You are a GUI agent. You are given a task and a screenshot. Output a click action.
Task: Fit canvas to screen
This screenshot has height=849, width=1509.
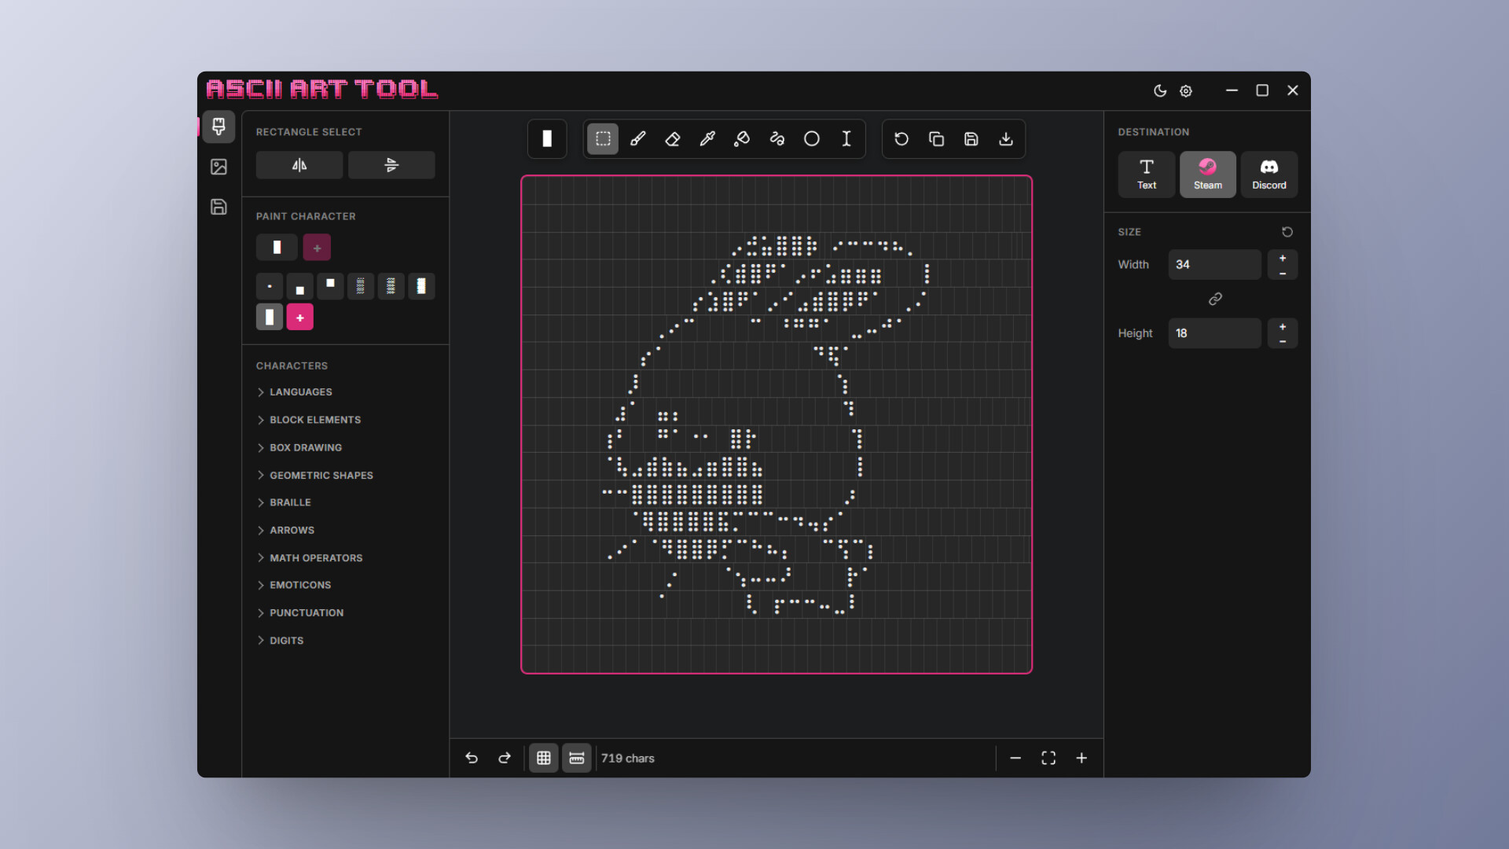pos(1048,758)
